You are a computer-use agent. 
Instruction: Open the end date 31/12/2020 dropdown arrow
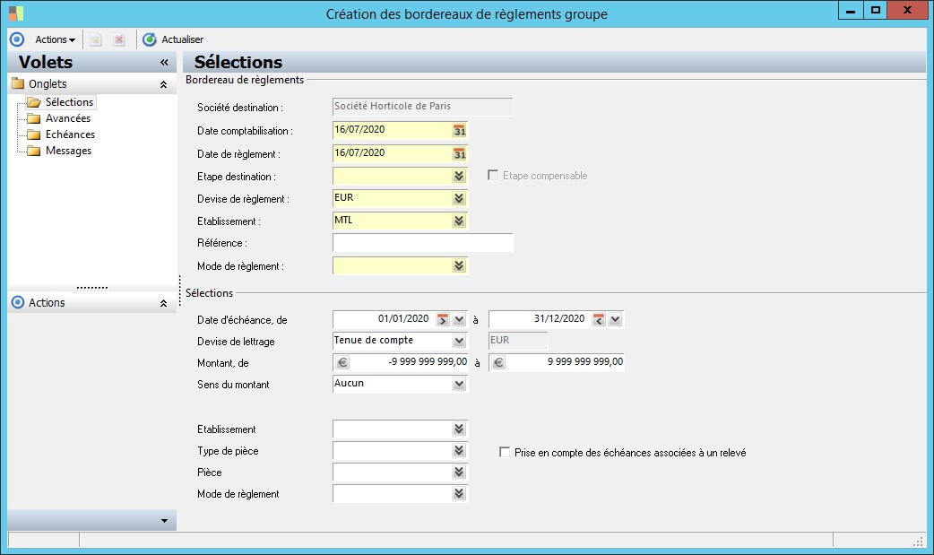pyautogui.click(x=615, y=319)
